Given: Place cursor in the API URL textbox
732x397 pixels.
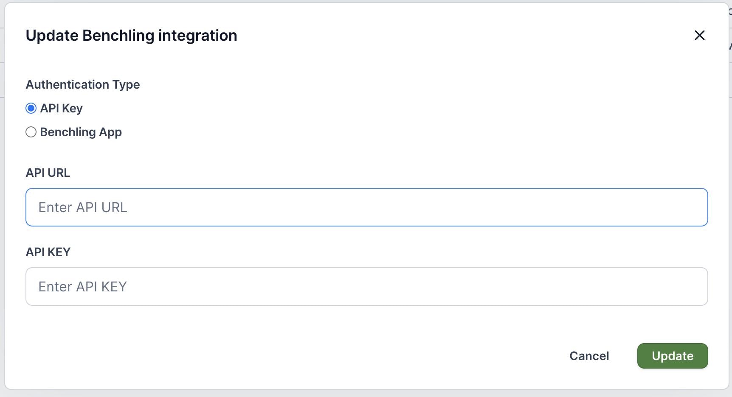Looking at the screenshot, I should click(366, 207).
